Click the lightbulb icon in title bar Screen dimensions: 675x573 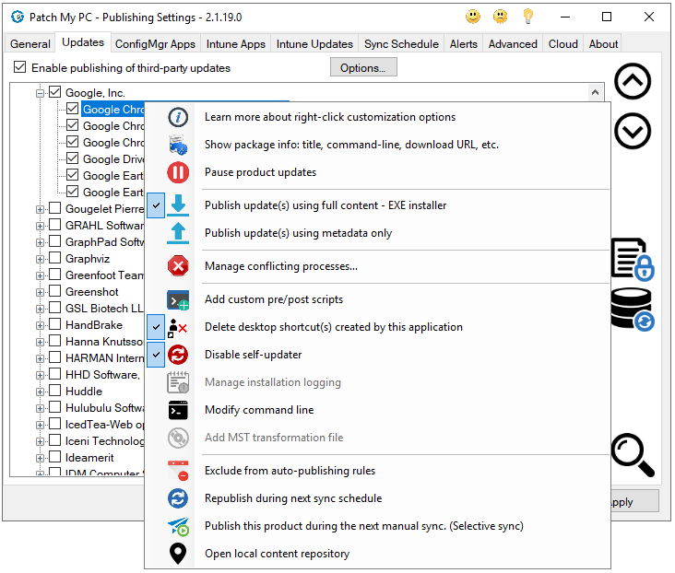528,17
